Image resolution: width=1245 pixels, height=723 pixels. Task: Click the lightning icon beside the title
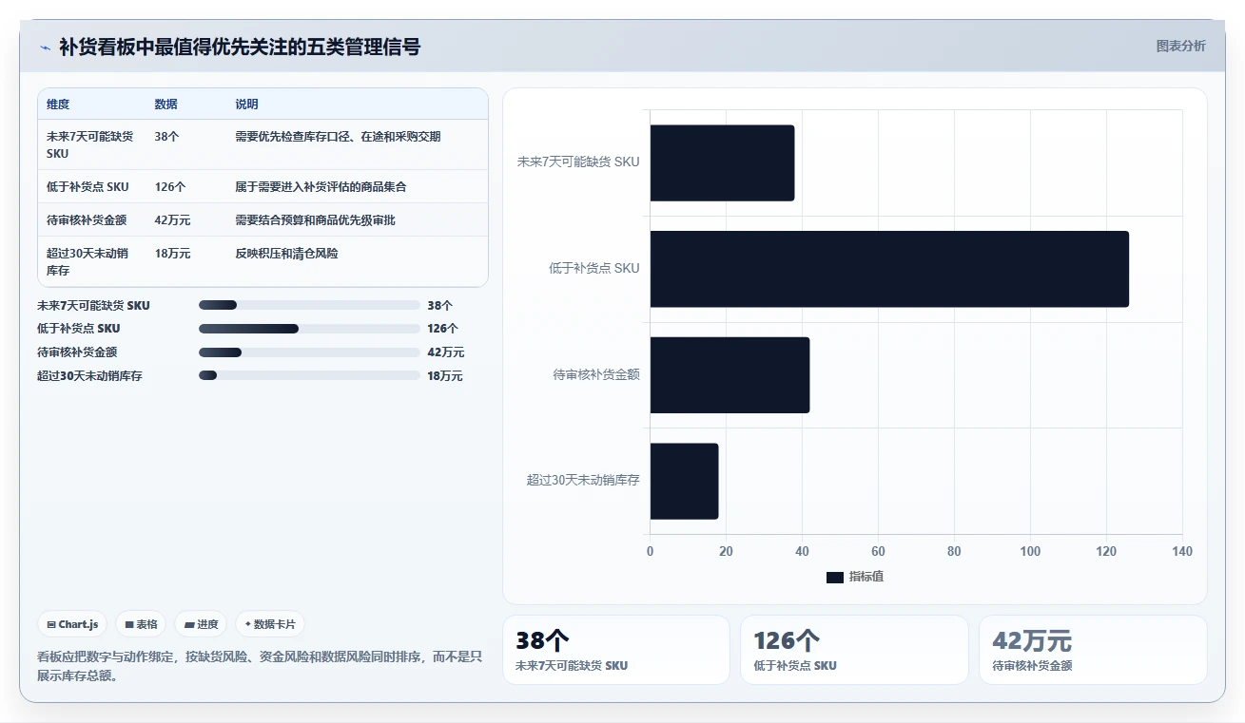(x=45, y=47)
